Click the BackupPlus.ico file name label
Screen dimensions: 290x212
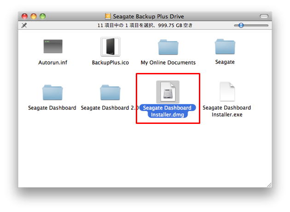click(110, 62)
